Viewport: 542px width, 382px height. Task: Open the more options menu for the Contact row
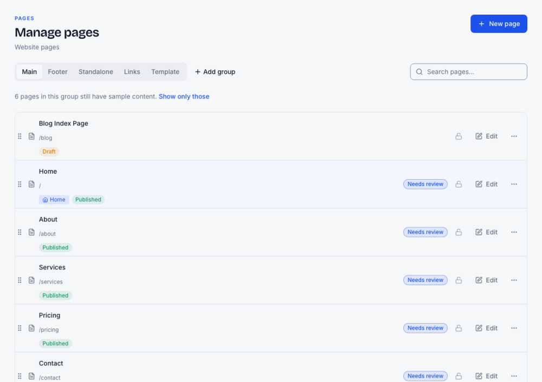pyautogui.click(x=514, y=376)
